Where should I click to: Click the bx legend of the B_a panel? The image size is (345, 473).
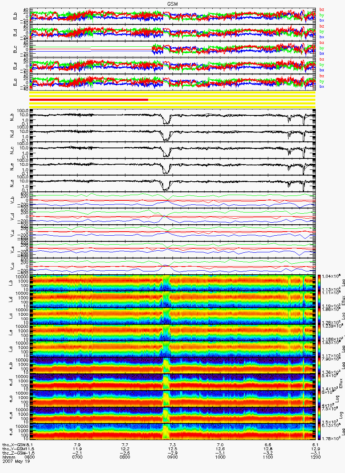point(322,87)
